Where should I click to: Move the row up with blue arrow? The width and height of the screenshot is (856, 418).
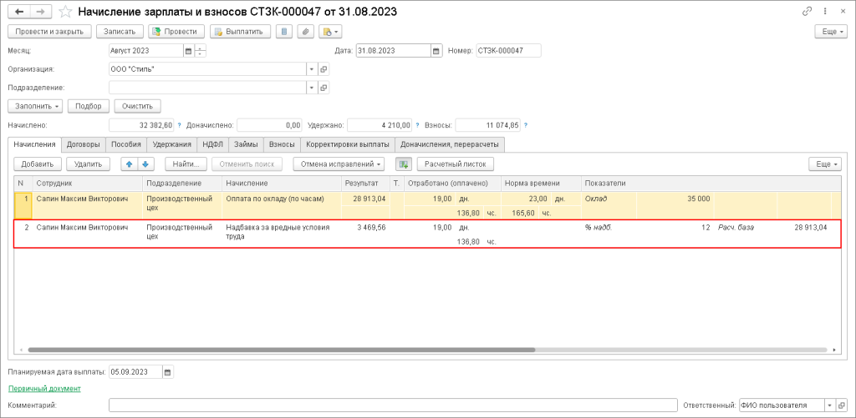click(129, 164)
